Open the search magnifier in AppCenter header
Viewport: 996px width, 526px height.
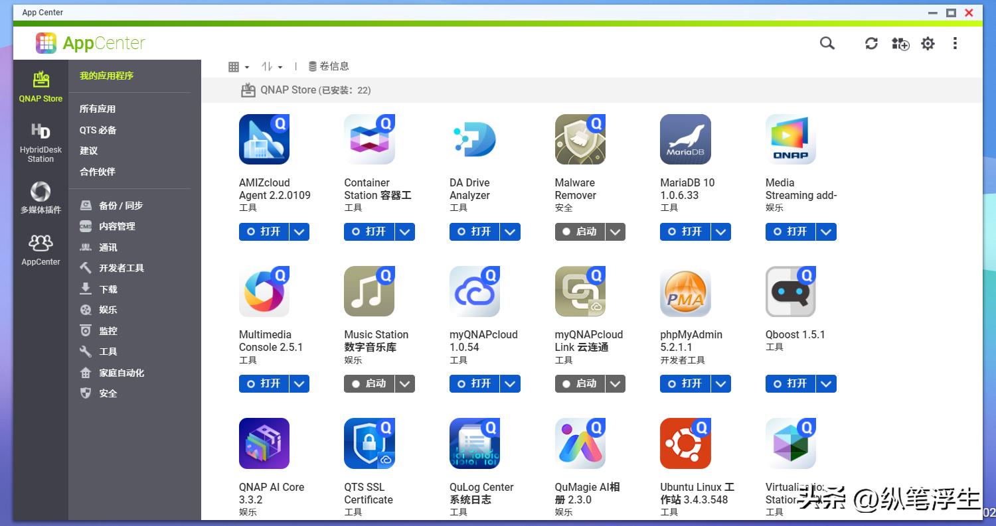(827, 43)
